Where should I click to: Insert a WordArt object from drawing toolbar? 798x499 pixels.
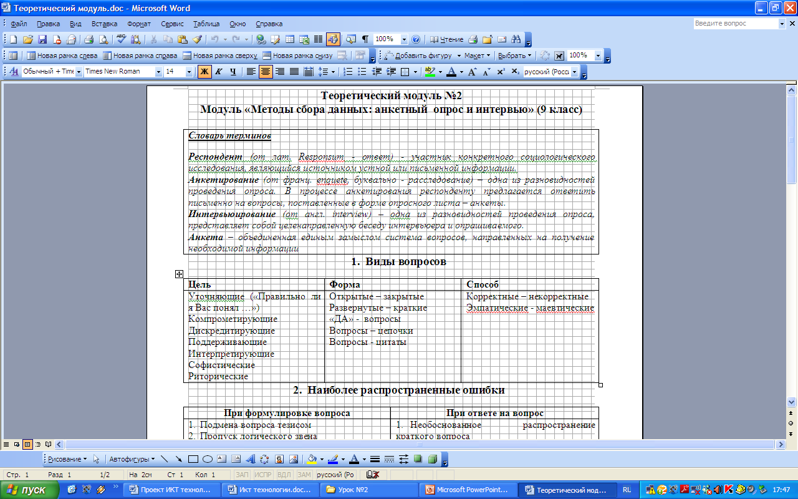(x=251, y=459)
